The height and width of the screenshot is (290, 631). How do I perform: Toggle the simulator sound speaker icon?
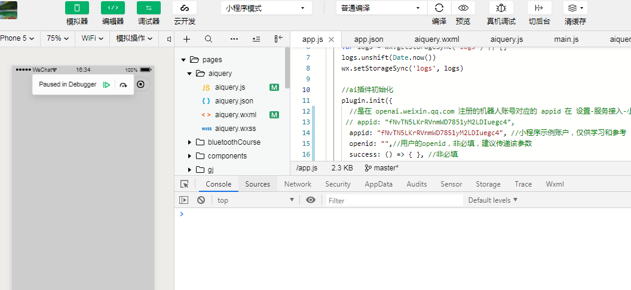pos(169,39)
